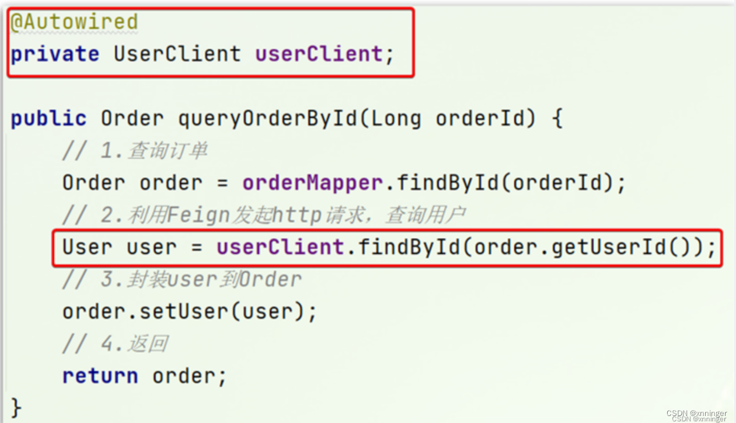Click the UserClient type name
This screenshot has width=736, height=423.
point(177,54)
